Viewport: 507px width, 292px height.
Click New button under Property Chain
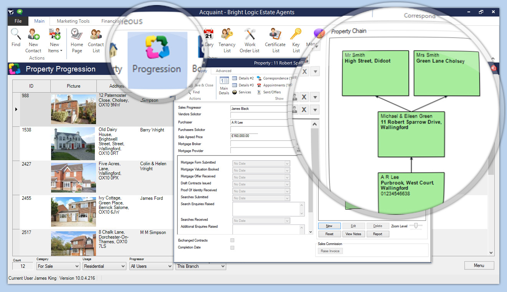coord(329,226)
